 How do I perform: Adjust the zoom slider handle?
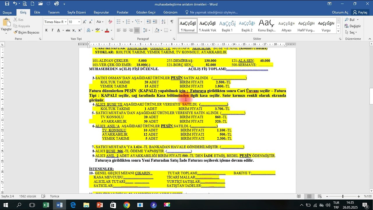(343, 196)
